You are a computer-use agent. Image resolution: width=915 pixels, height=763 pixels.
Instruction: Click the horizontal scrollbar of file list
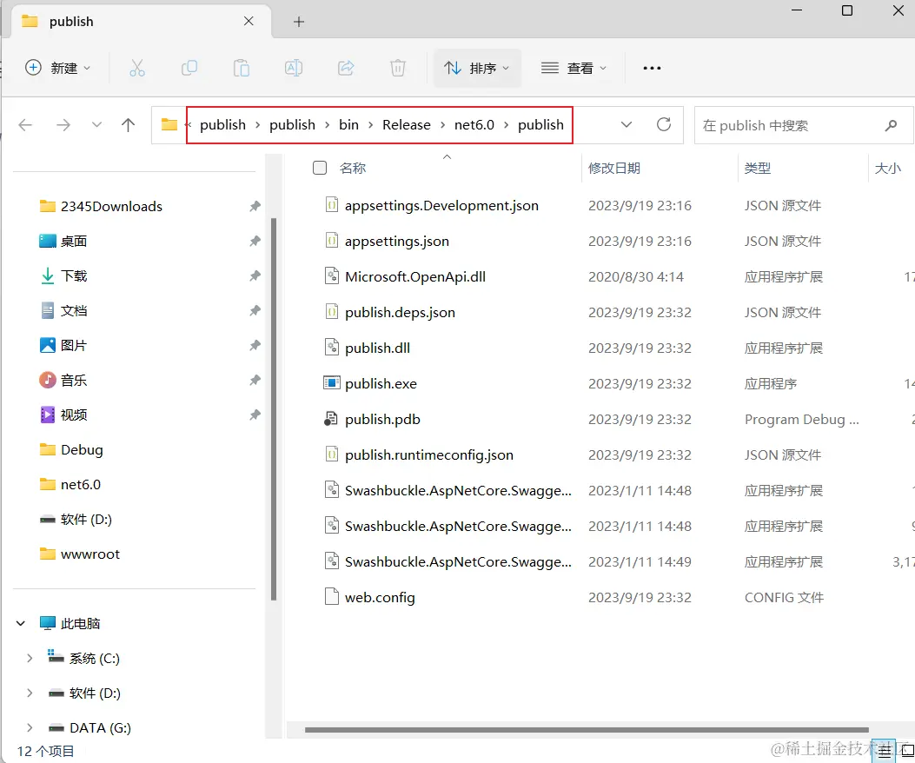587,730
